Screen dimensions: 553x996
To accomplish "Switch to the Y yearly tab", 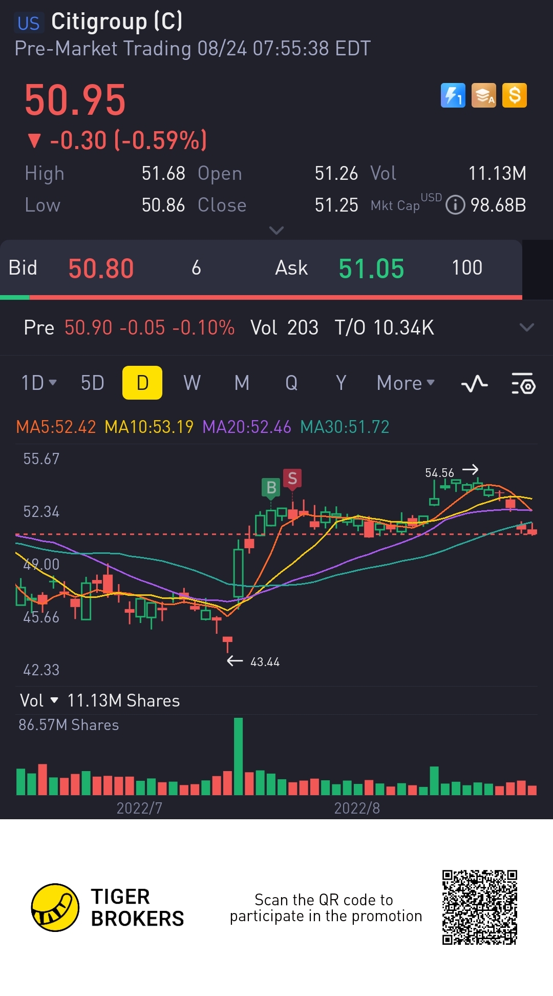I will tap(341, 383).
